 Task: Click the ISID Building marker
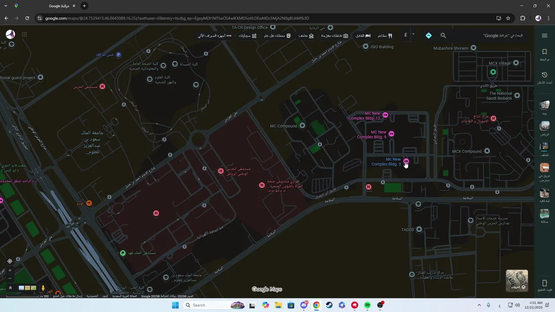(x=366, y=46)
